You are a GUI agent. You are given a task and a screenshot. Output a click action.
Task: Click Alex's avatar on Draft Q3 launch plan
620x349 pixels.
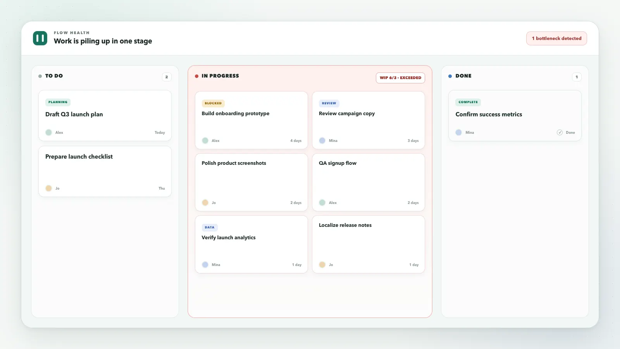[x=48, y=133]
